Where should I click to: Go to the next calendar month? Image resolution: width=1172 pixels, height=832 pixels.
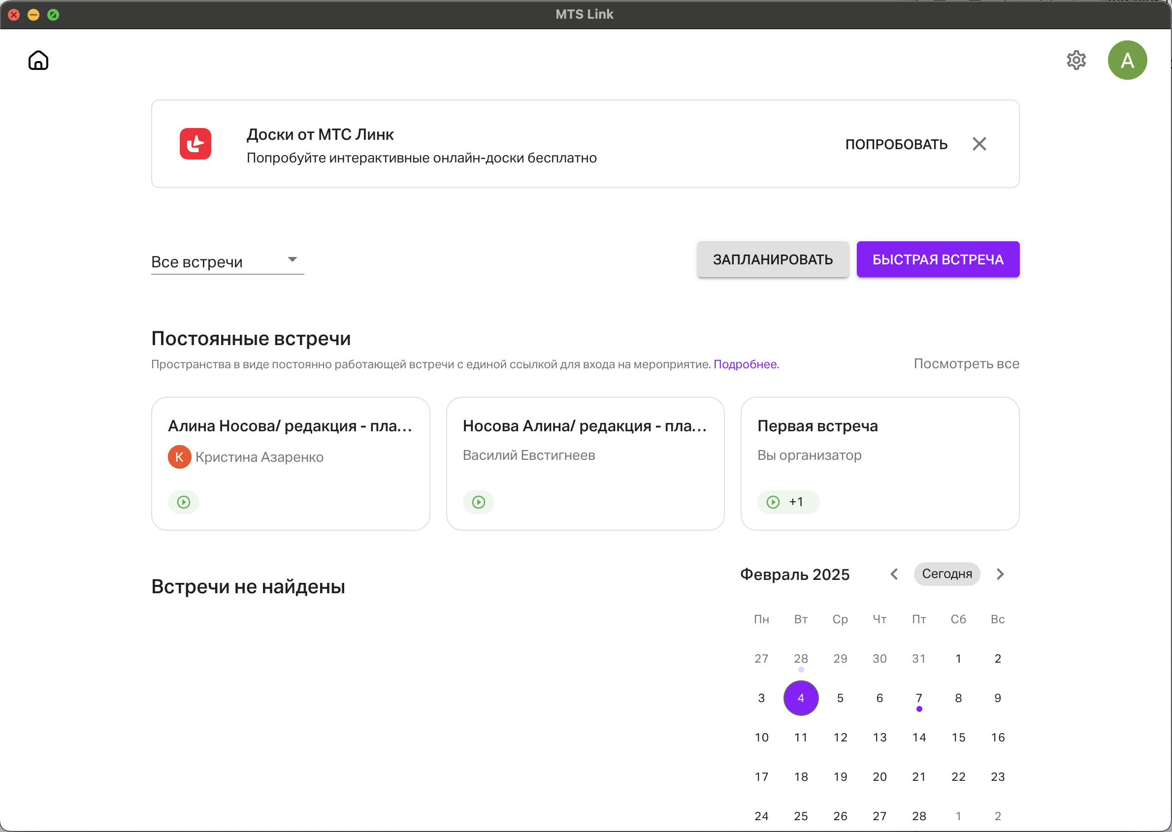click(1000, 574)
